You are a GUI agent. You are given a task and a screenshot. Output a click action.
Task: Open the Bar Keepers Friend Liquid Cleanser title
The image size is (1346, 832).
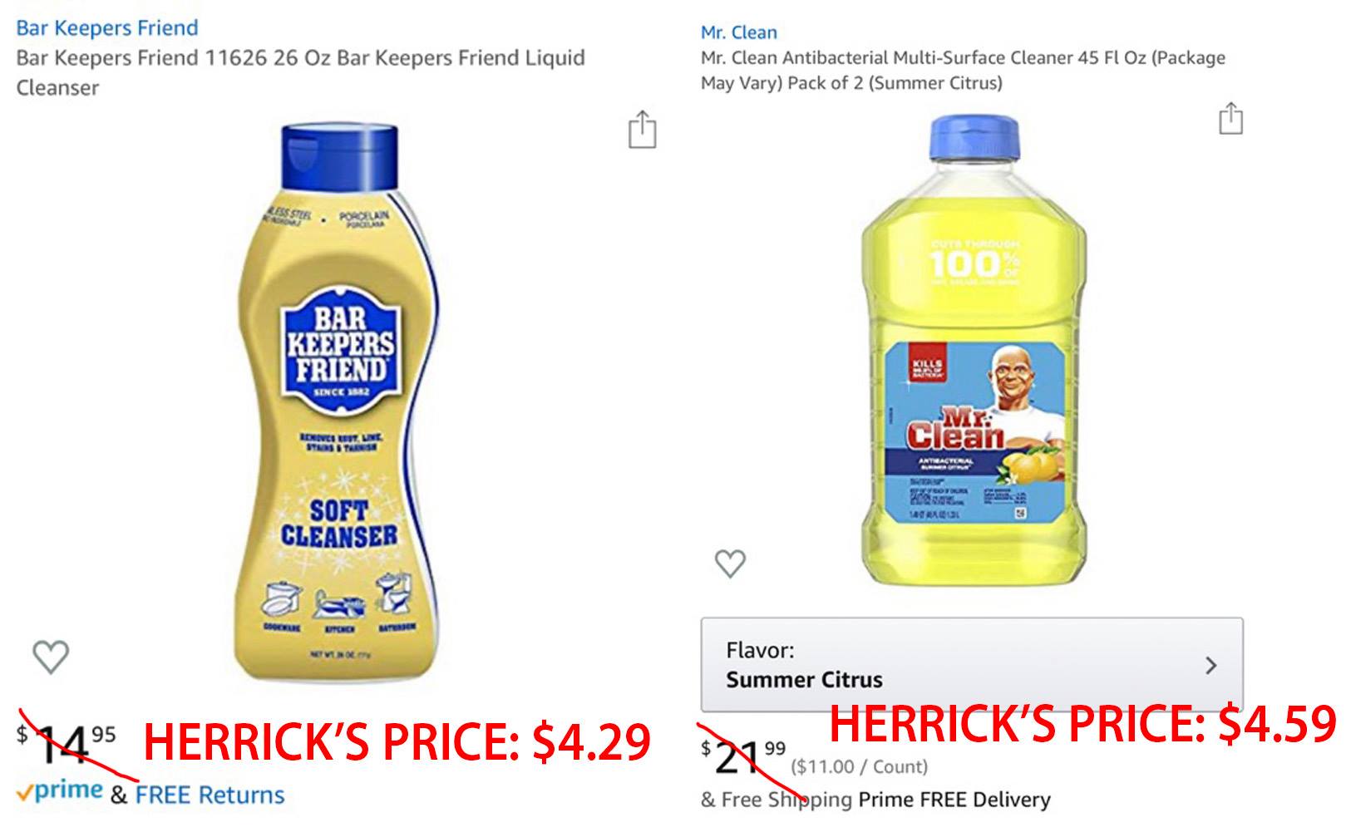pyautogui.click(x=300, y=72)
